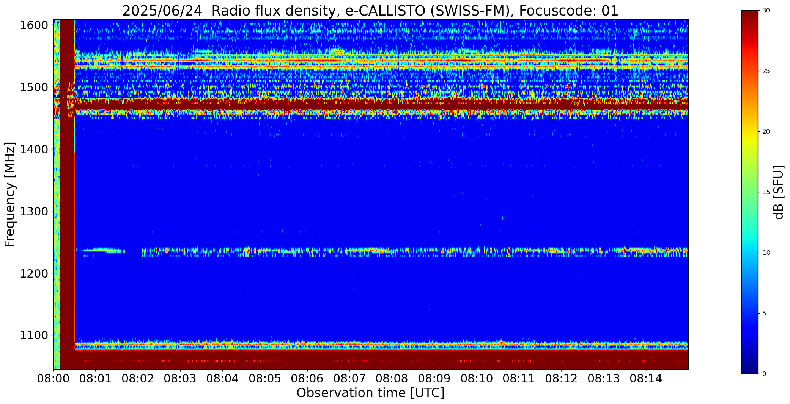
Task: Click the dark blue bottom of the colorbar
Action: point(751,367)
